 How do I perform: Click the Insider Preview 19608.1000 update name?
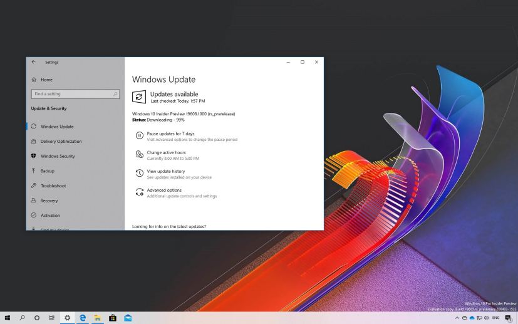(x=184, y=113)
